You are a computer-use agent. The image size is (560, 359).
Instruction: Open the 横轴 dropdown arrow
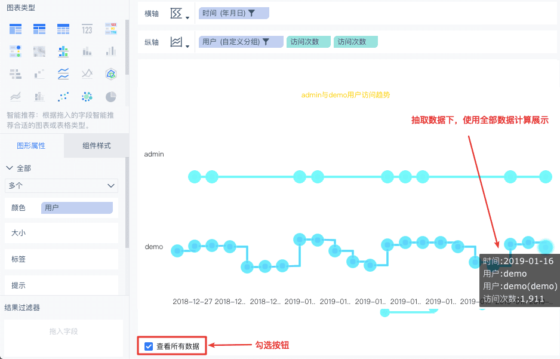point(187,17)
